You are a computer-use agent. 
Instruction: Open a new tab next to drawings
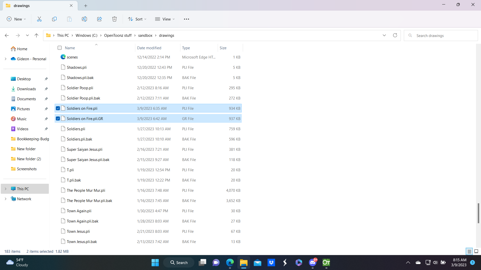(x=86, y=5)
